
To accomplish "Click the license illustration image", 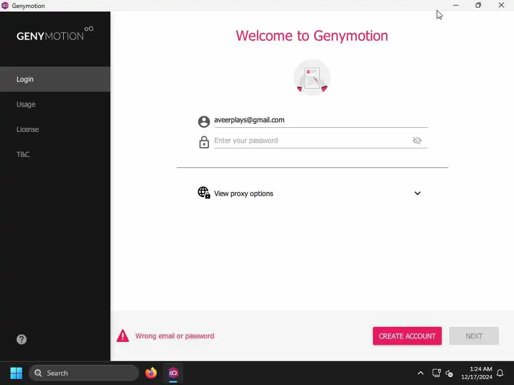I will pos(312,78).
